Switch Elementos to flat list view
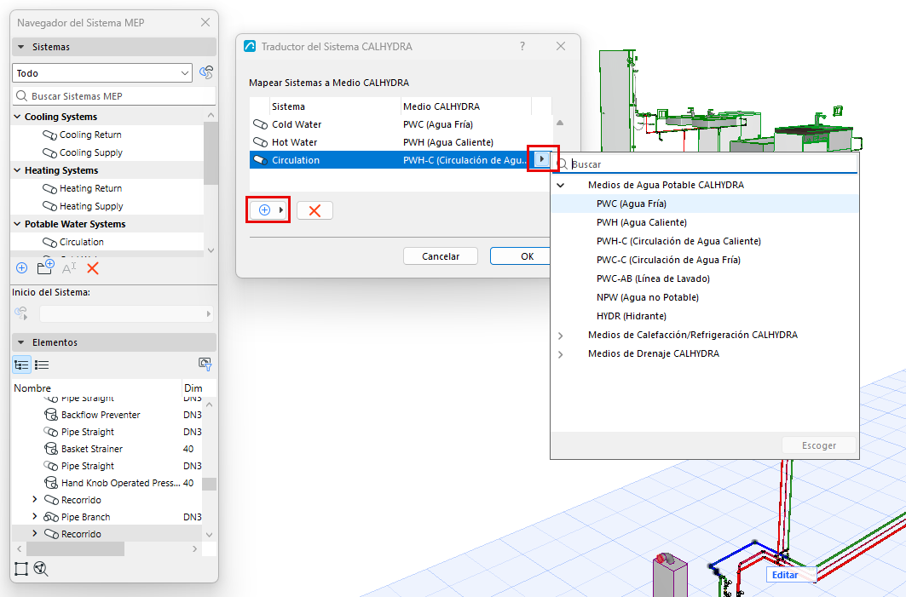The image size is (906, 597). point(42,365)
